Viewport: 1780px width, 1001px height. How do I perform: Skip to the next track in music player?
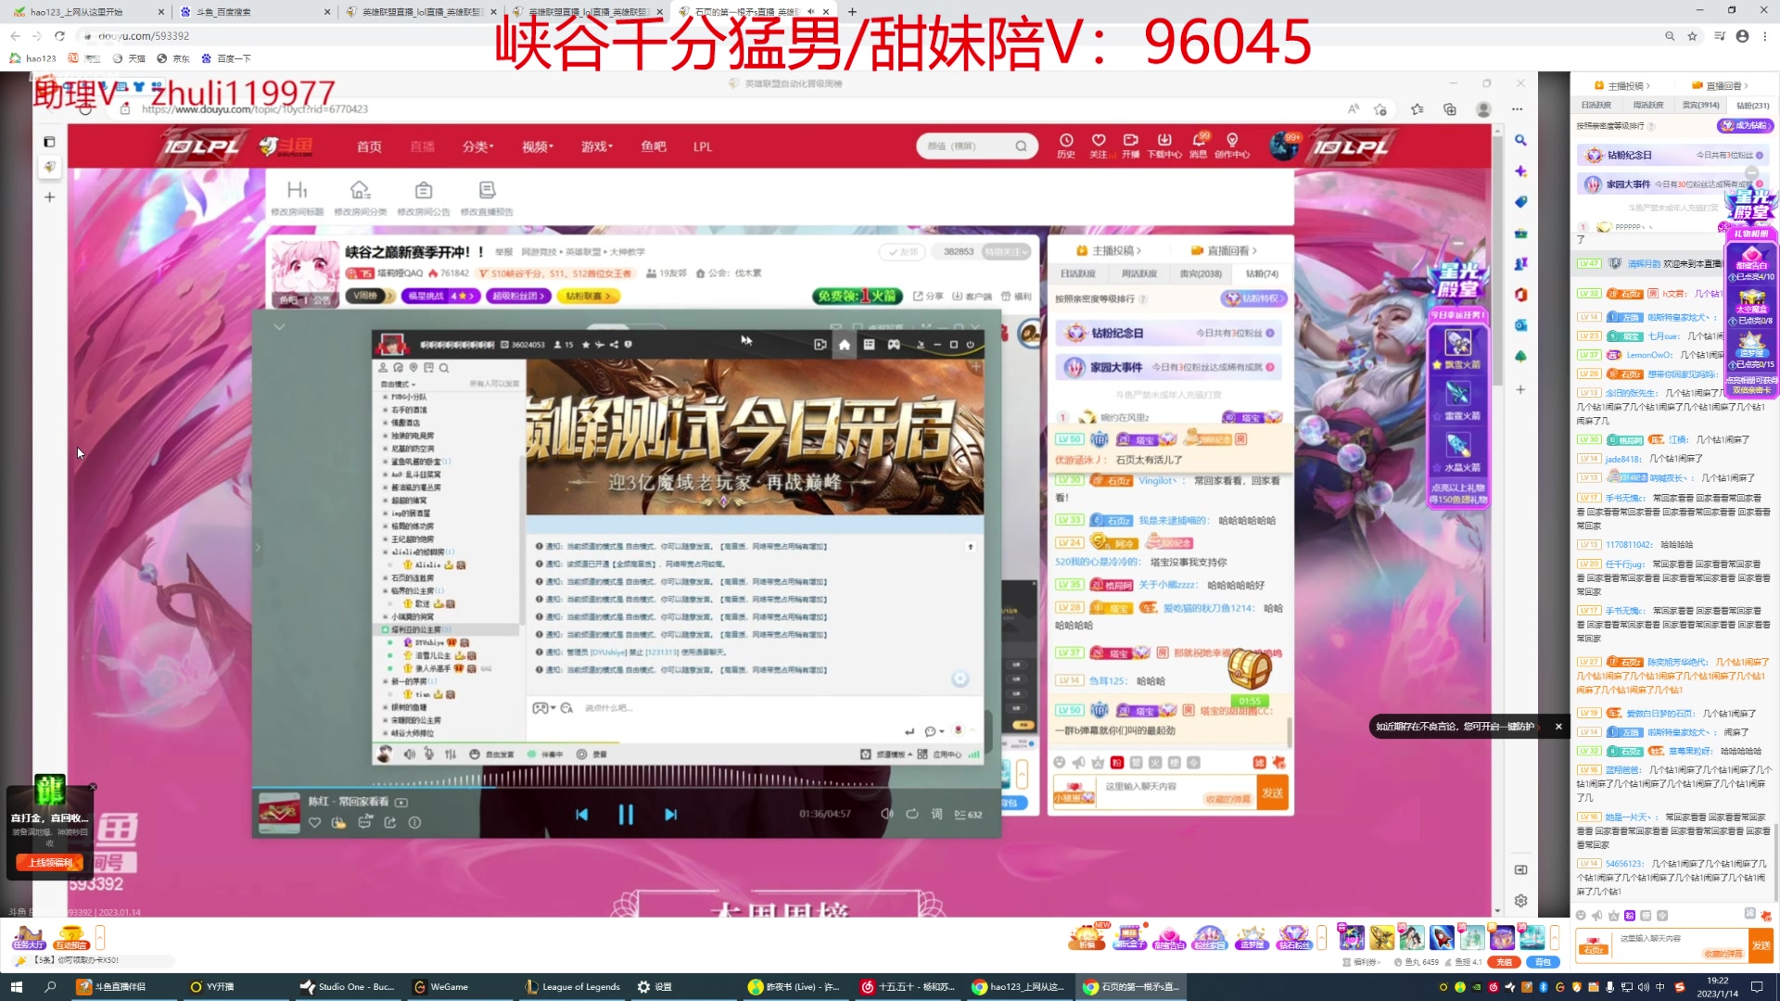point(670,815)
